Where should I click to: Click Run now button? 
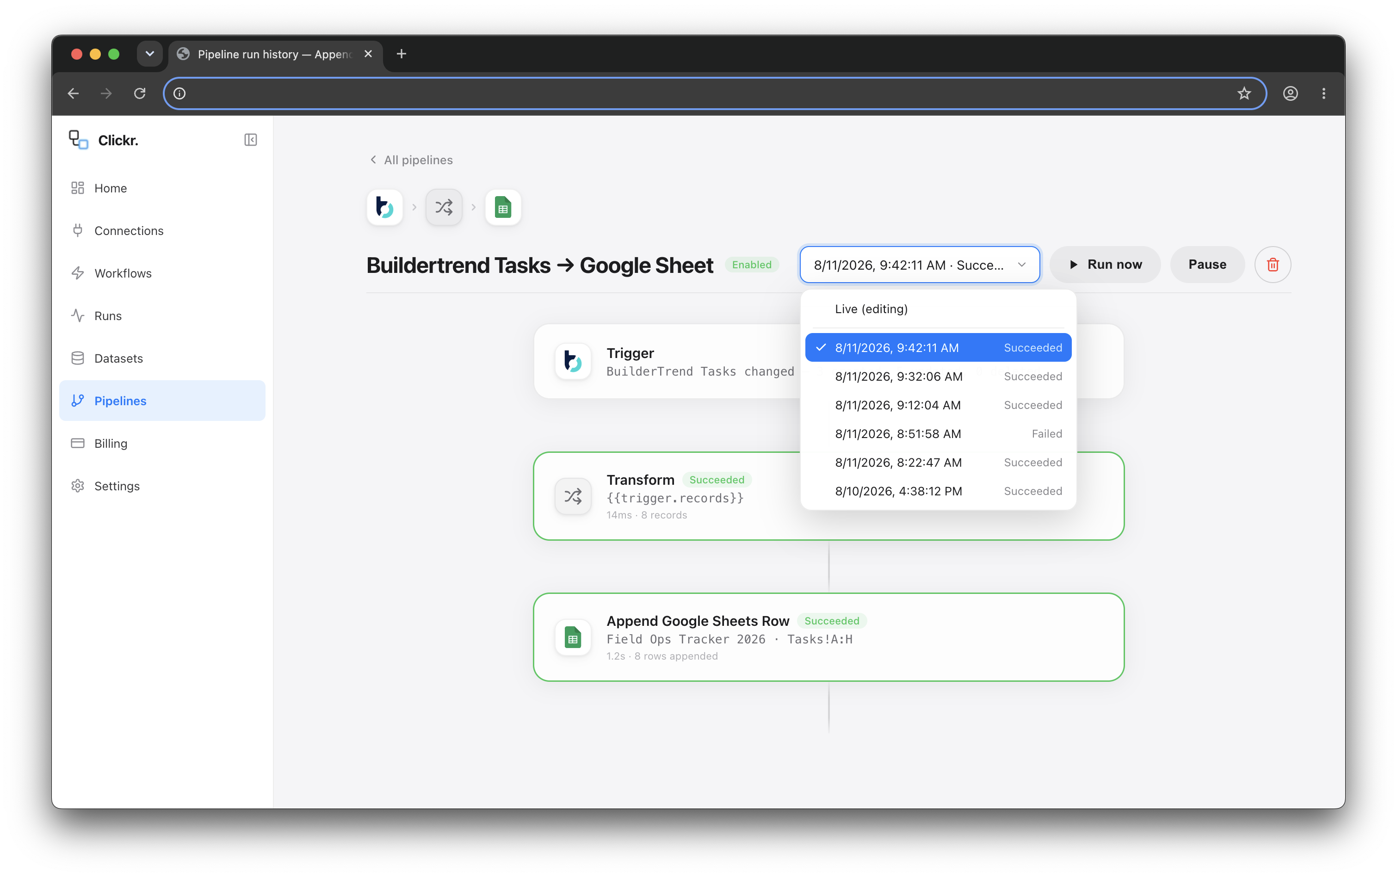tap(1105, 265)
